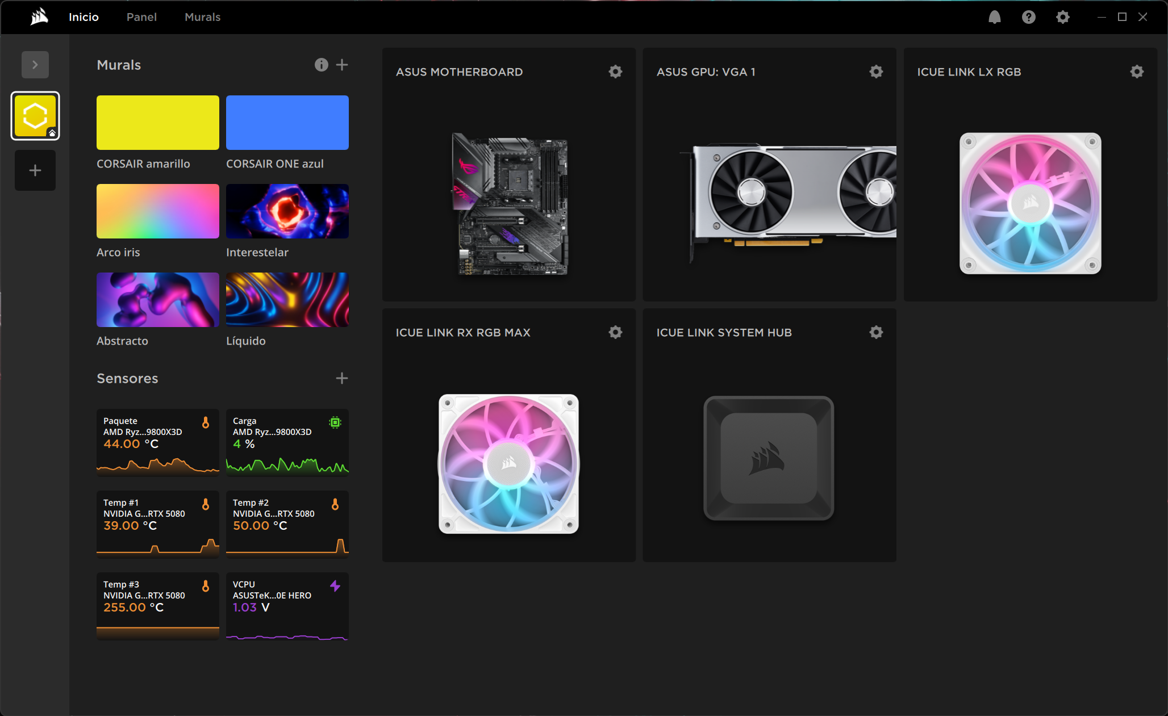
Task: Choose the Abstracto mural thumbnail
Action: point(158,300)
